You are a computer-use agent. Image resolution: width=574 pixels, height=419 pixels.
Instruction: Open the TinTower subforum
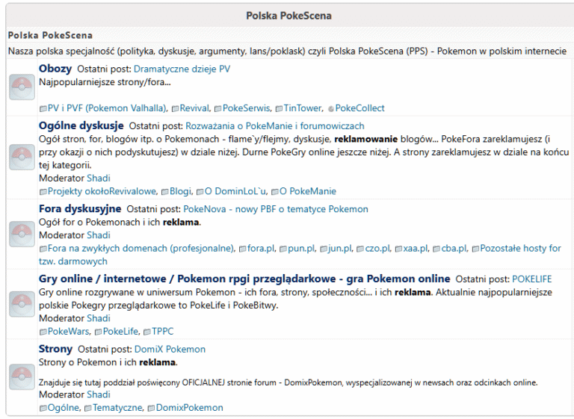[301, 108]
